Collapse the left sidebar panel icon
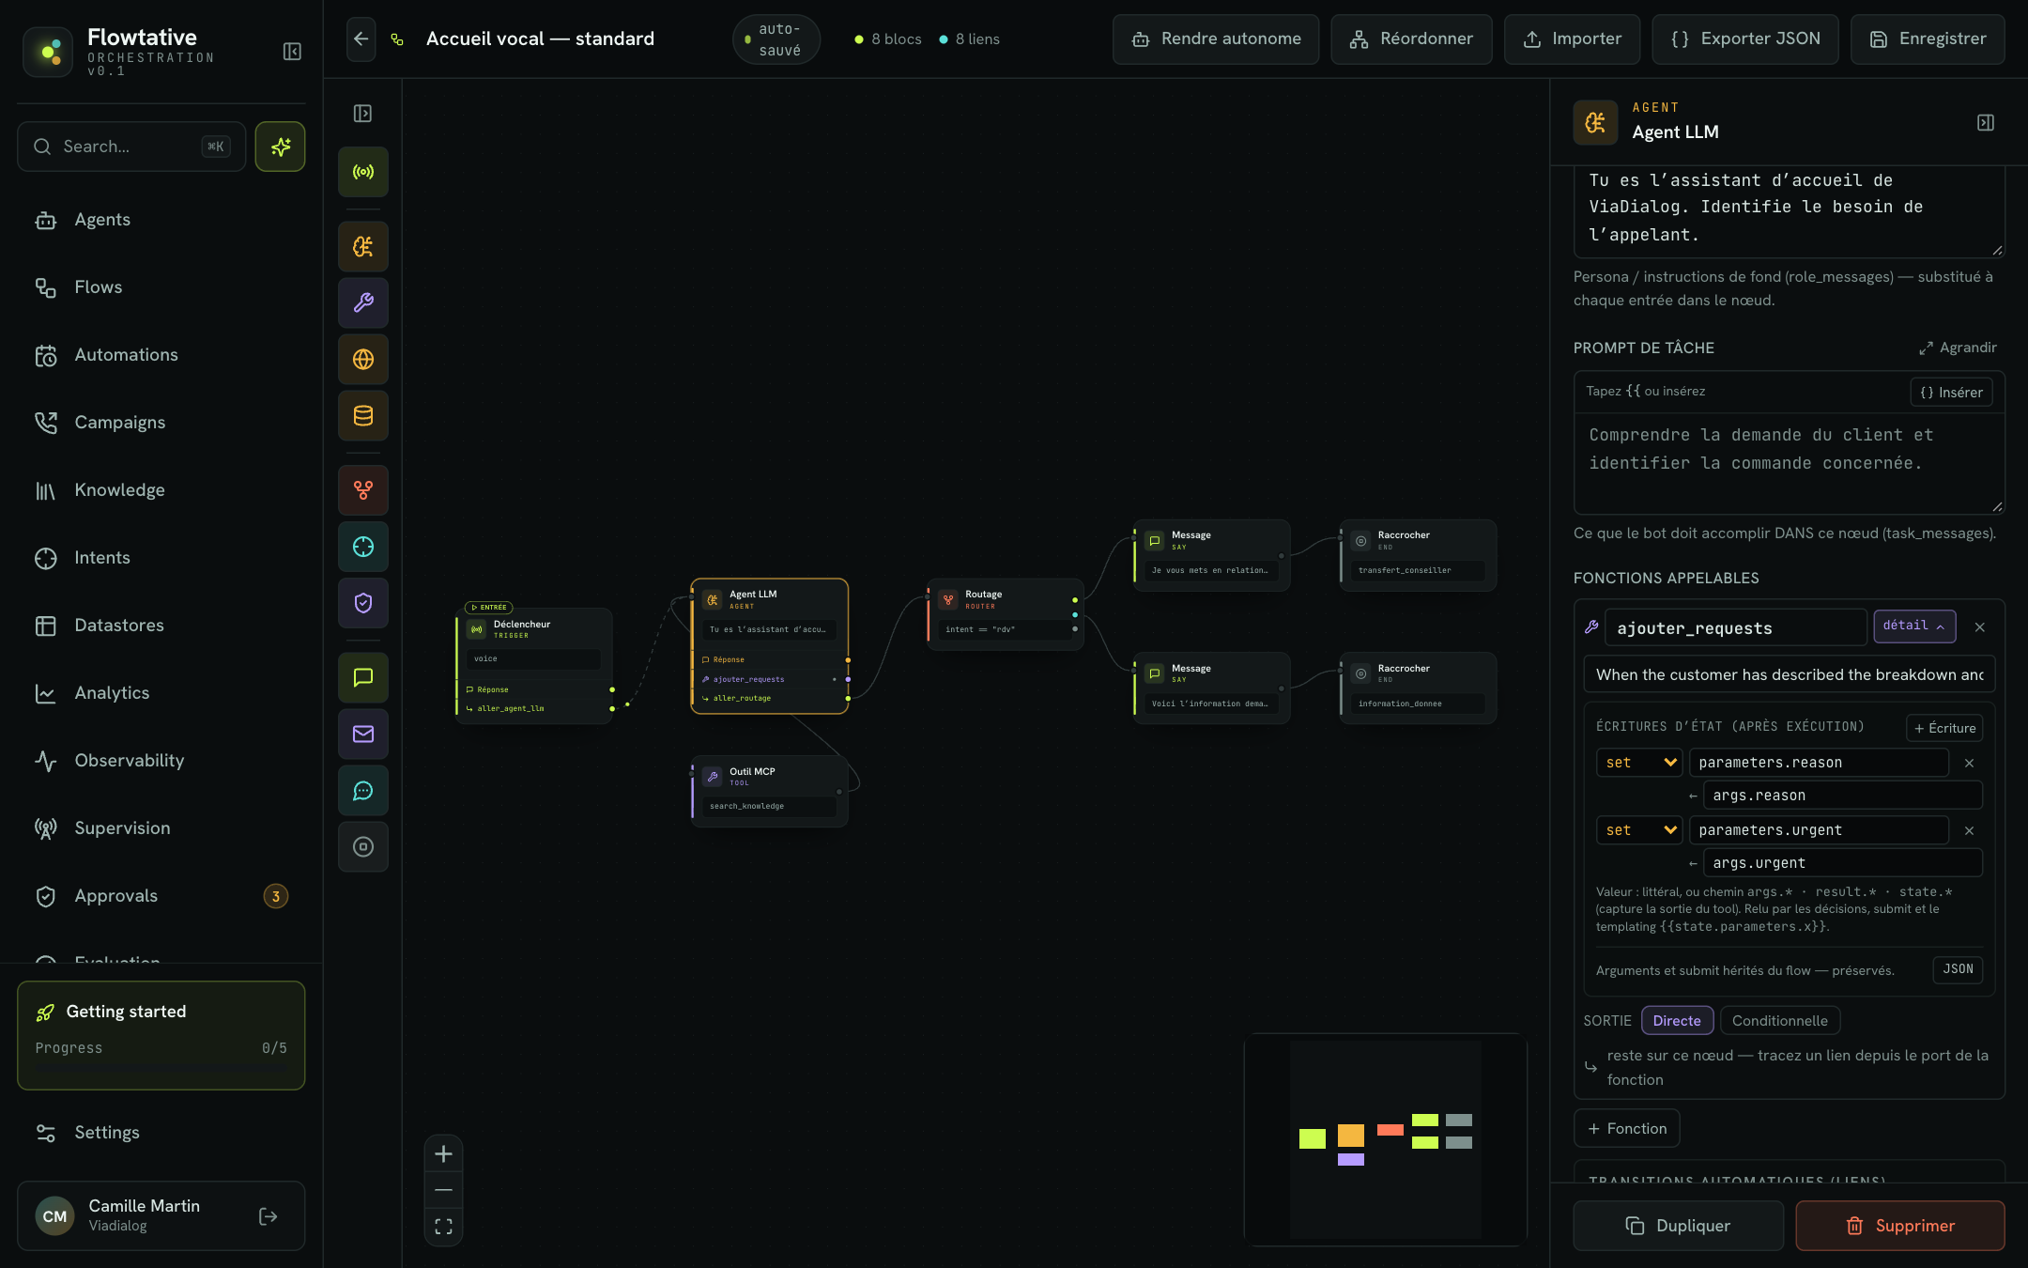Viewport: 2028px width, 1268px height. tap(292, 52)
